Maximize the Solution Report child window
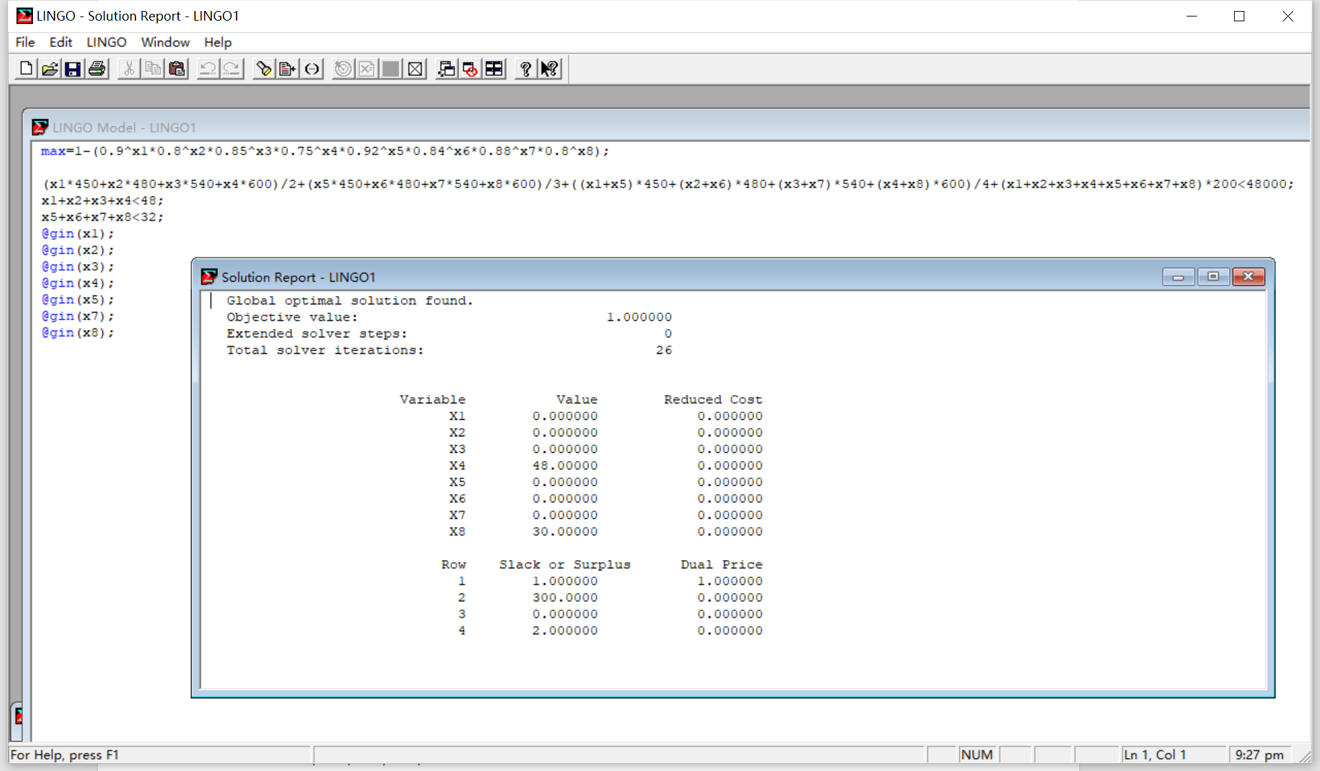Screen dimensions: 1320x771 (x=1213, y=277)
